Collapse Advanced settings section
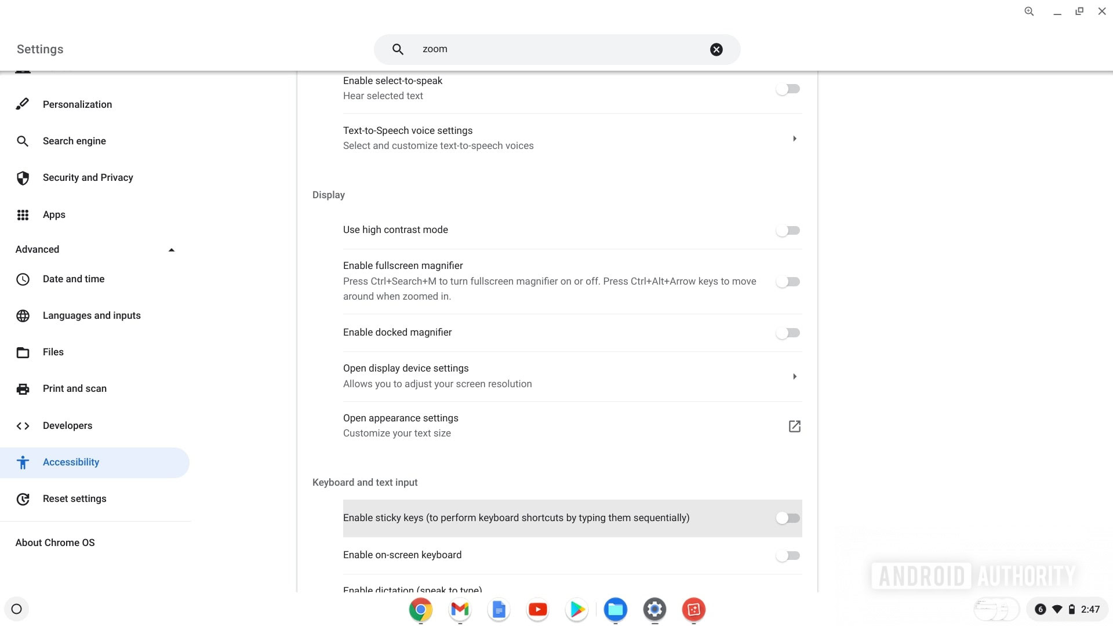1113x626 pixels. [x=170, y=249]
